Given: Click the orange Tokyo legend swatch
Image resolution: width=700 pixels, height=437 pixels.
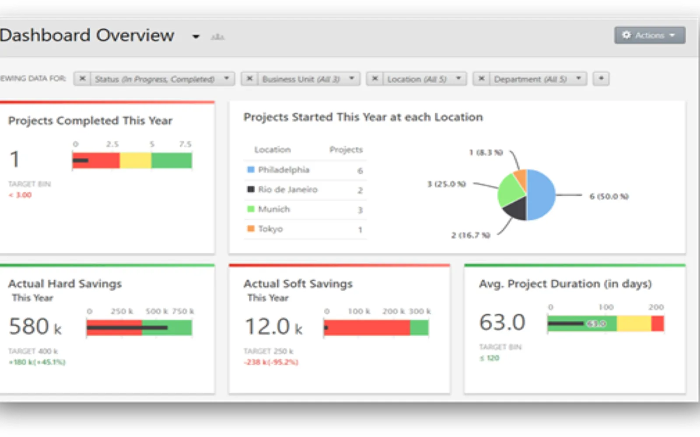Looking at the screenshot, I should (251, 229).
